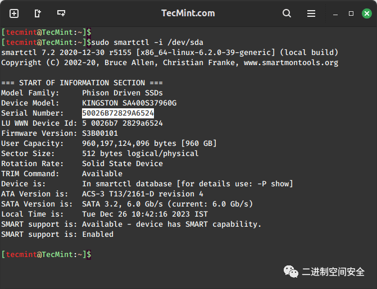Open the hamburger menu
Screen dimensions: 377x289
pyautogui.click(x=311, y=13)
